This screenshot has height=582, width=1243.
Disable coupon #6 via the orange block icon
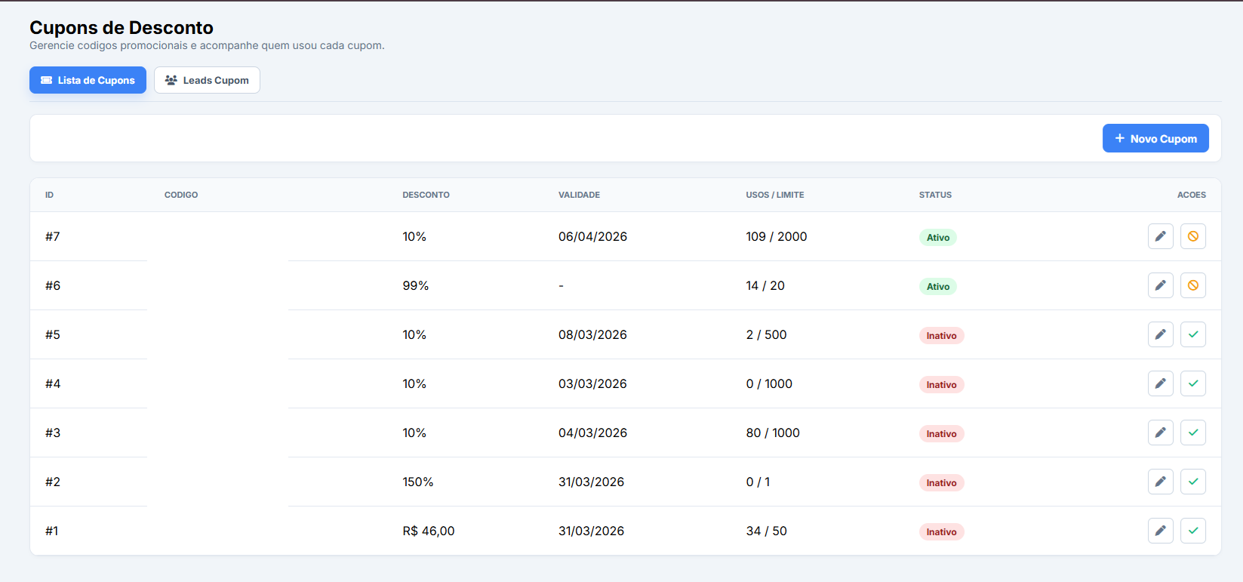pos(1192,285)
